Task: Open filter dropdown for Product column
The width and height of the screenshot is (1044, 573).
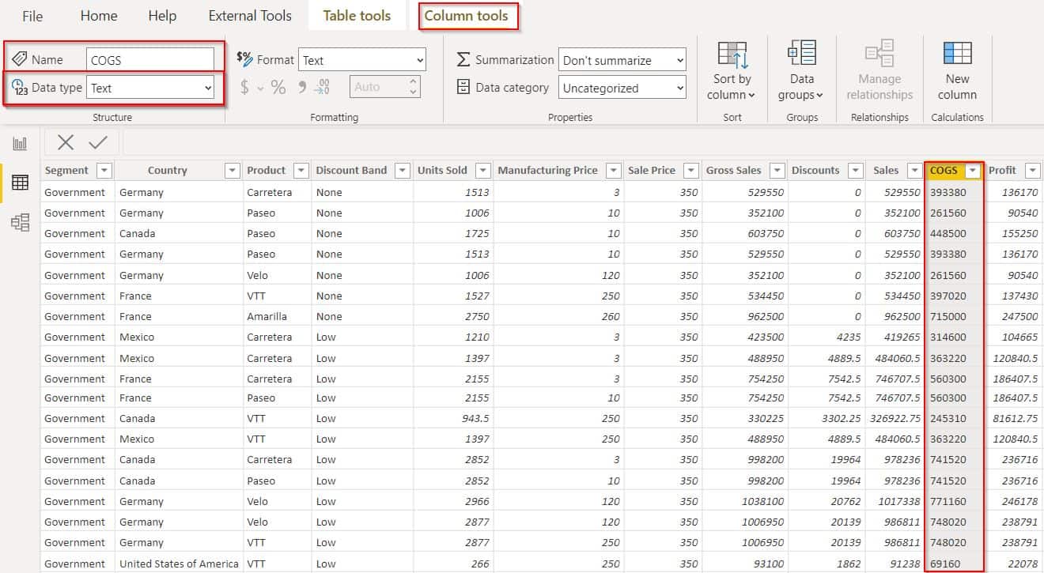Action: 301,171
